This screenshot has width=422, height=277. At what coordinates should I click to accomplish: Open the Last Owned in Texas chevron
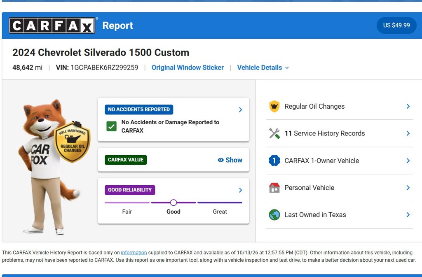tap(408, 215)
